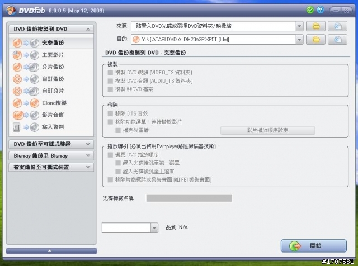Viewport: 358px width, 266px height.
Task: Toggle 變更 DVD 播放順序 checkbox
Action: click(x=111, y=155)
